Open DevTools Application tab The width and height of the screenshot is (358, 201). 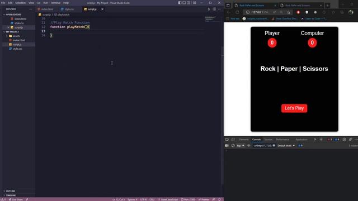tap(302, 140)
